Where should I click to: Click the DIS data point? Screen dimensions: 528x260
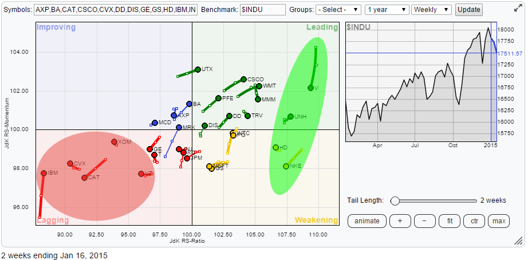pyautogui.click(x=205, y=125)
